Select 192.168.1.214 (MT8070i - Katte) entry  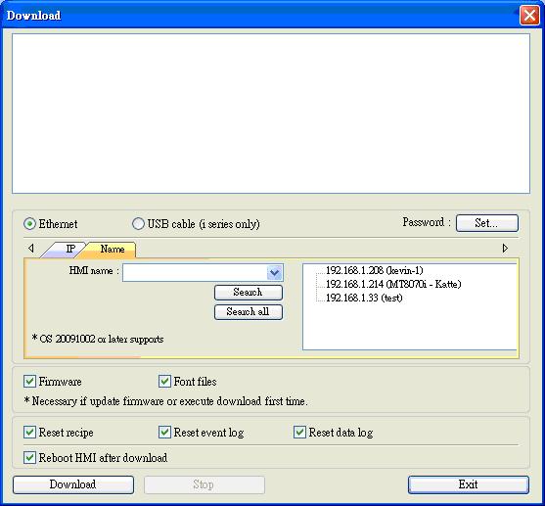click(393, 284)
